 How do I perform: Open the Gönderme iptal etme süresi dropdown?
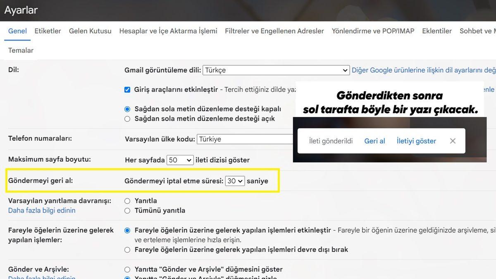pyautogui.click(x=234, y=181)
